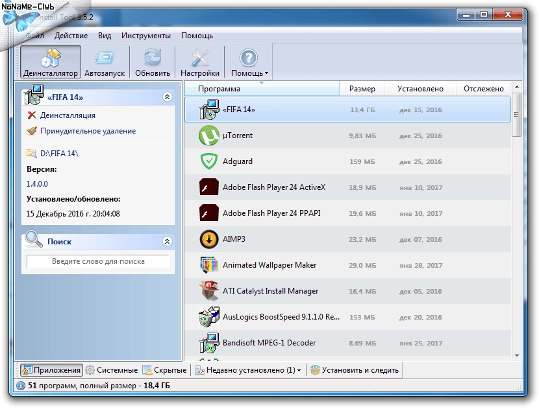
Task: Open the Инструменты menu
Action: point(146,36)
